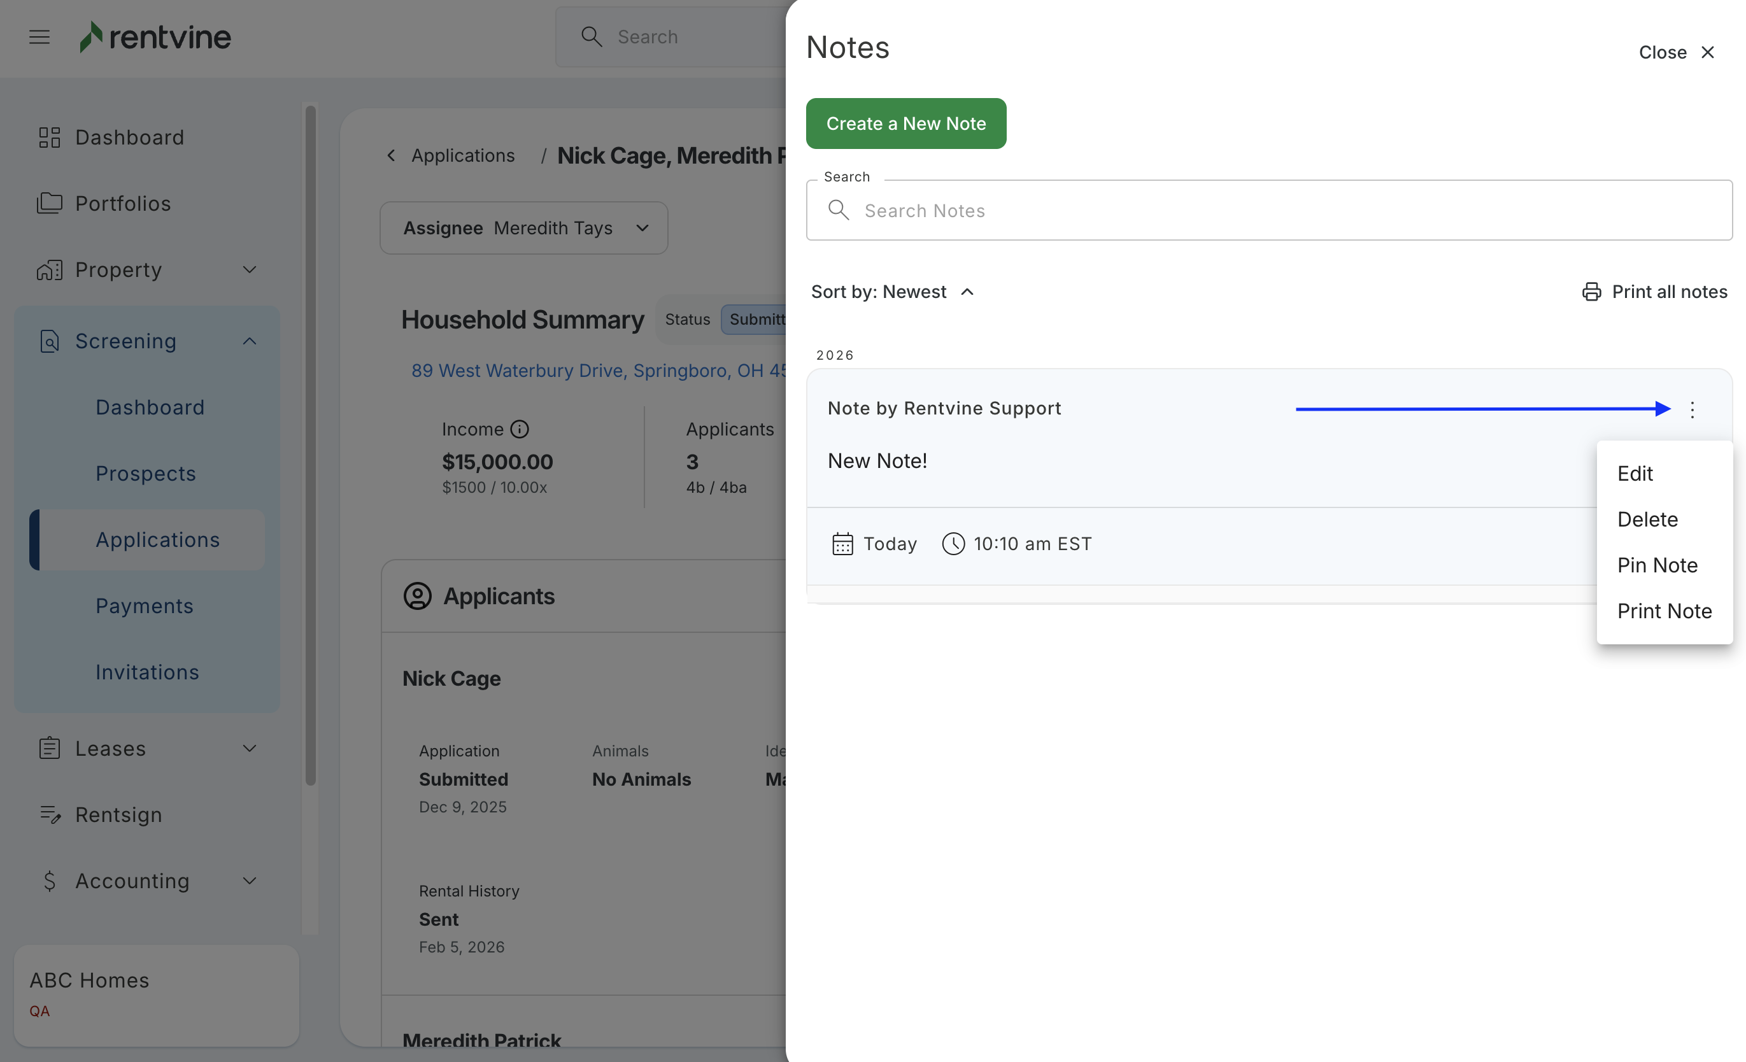
Task: Open the Assignee Meredith Tays dropdown
Action: 523,228
